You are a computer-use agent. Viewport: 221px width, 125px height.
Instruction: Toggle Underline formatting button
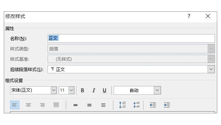(105, 91)
